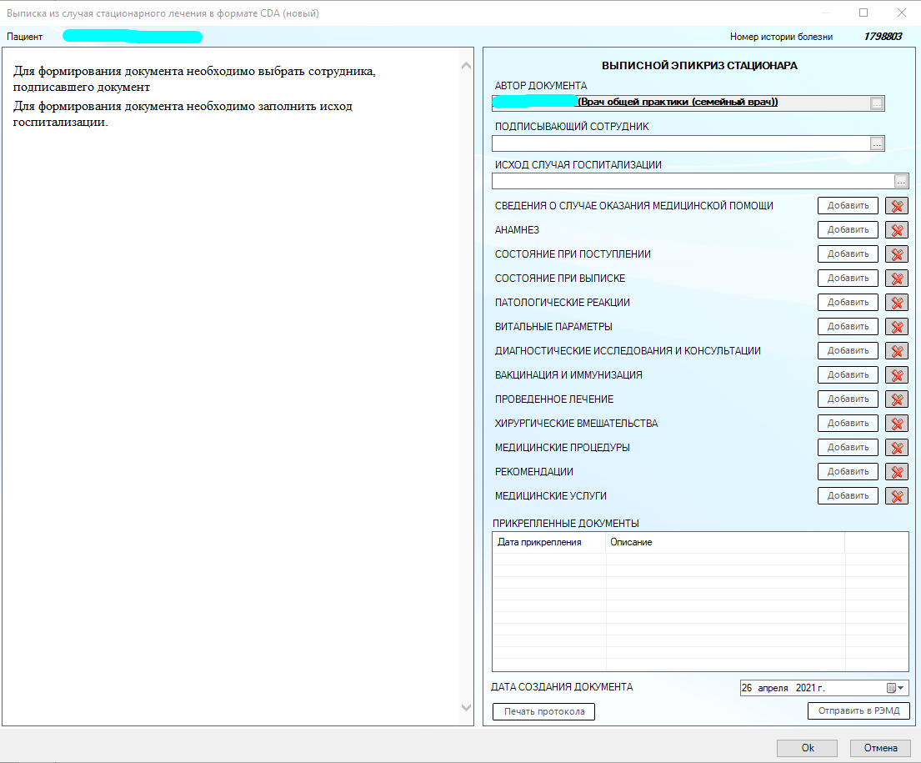Focus ИСХОД СЛУЧАЯ ГОСПИТАЛИЗАЦИИ input field
921x763 pixels.
[693, 181]
